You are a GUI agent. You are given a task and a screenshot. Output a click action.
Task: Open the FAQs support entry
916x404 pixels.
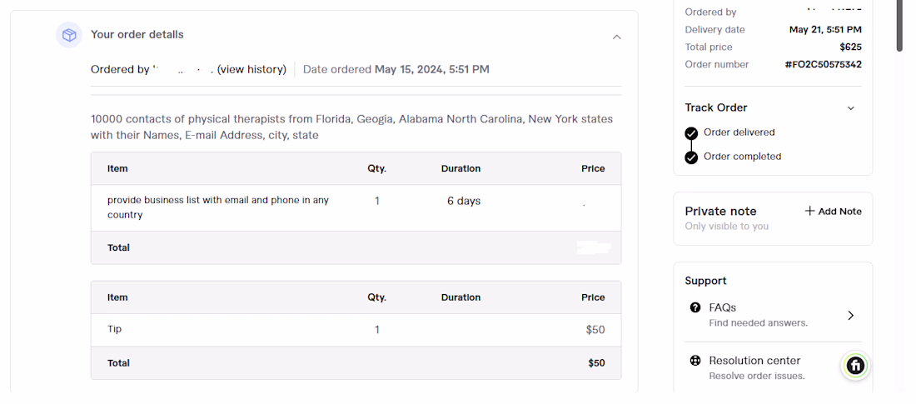tap(772, 315)
